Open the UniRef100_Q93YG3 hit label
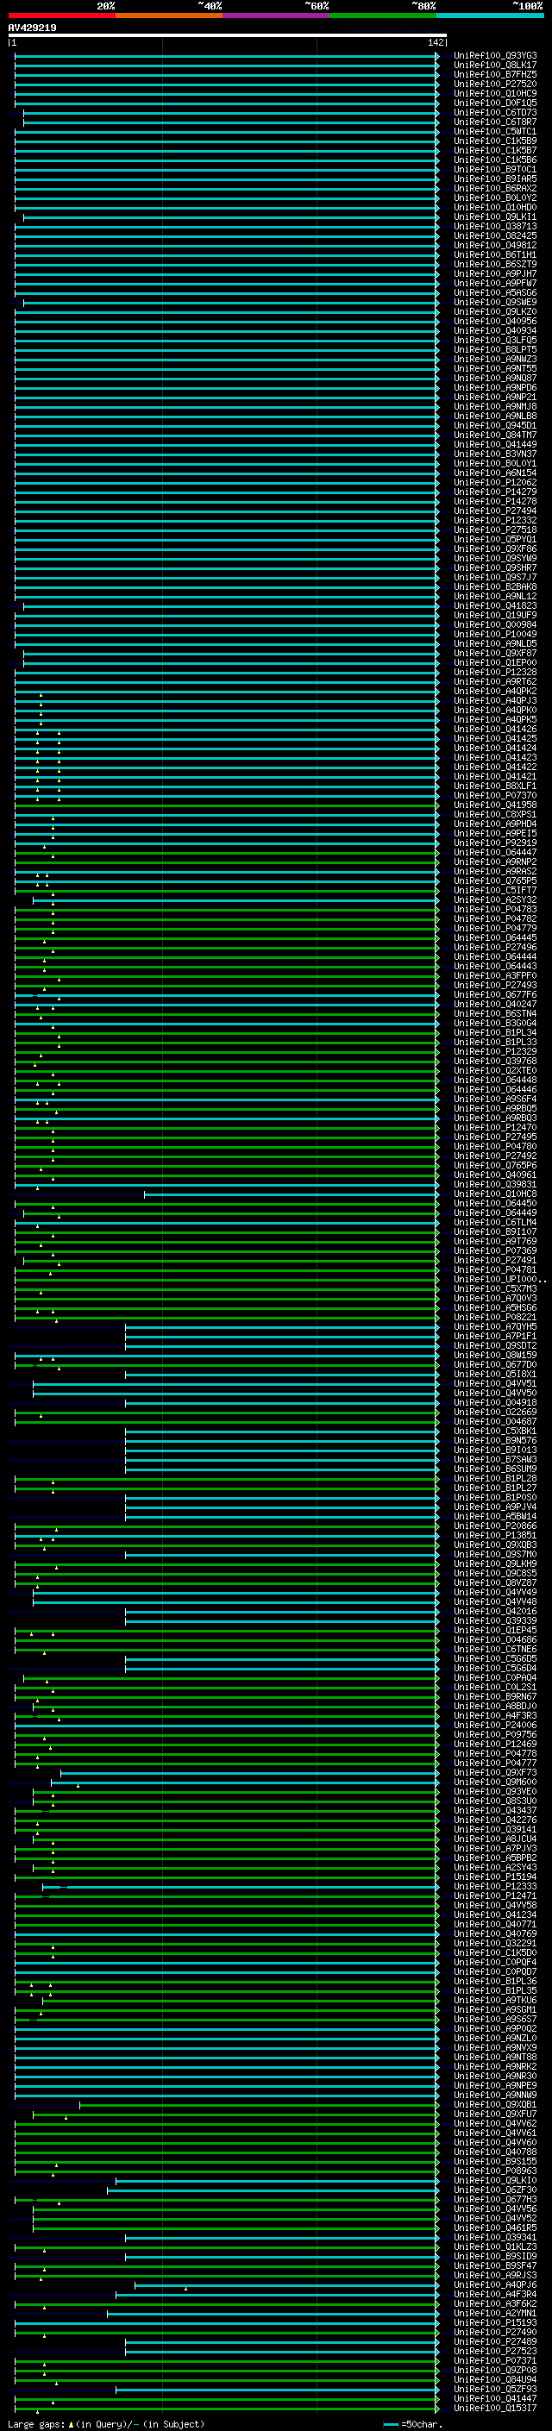The height and width of the screenshot is (2431, 552). point(494,56)
